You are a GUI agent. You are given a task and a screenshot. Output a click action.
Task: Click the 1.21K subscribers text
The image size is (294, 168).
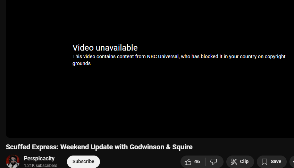(41, 166)
